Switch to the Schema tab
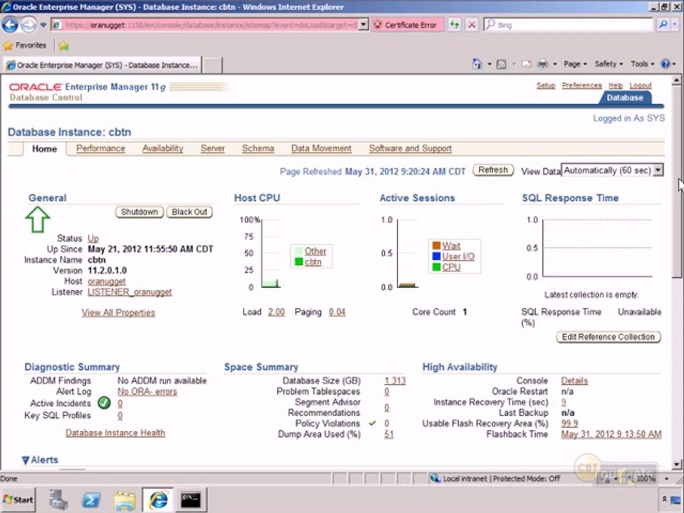 (x=258, y=148)
